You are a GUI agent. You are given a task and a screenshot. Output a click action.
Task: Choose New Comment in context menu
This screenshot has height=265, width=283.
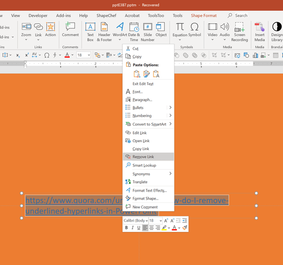tap(149, 207)
